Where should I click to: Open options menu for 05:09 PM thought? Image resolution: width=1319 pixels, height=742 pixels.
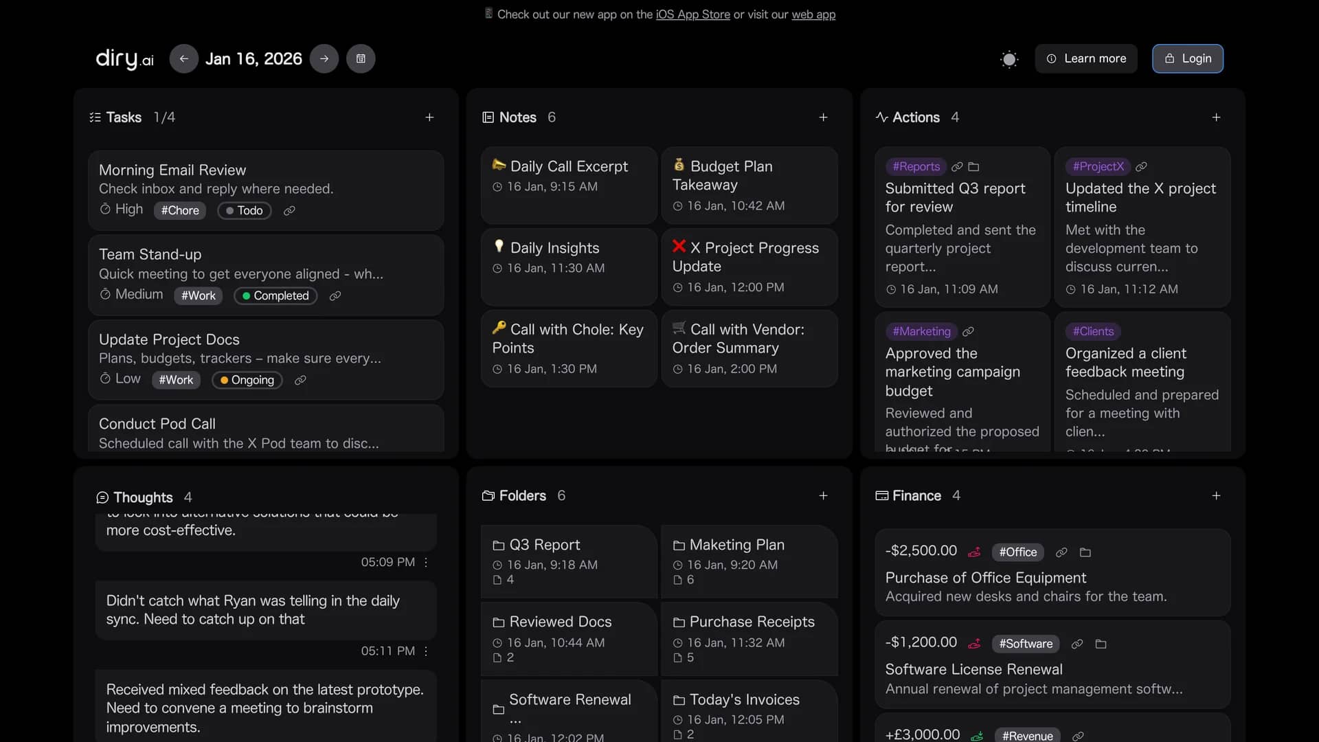click(426, 563)
